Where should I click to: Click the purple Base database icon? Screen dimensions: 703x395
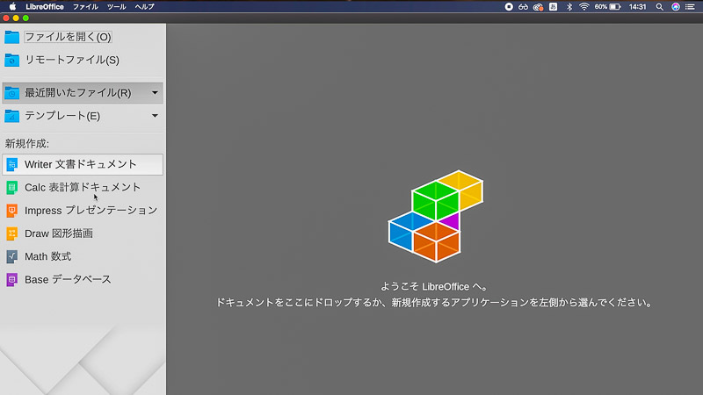12,280
